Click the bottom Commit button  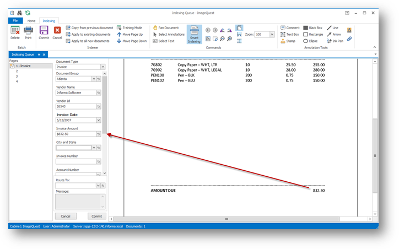[x=96, y=216]
